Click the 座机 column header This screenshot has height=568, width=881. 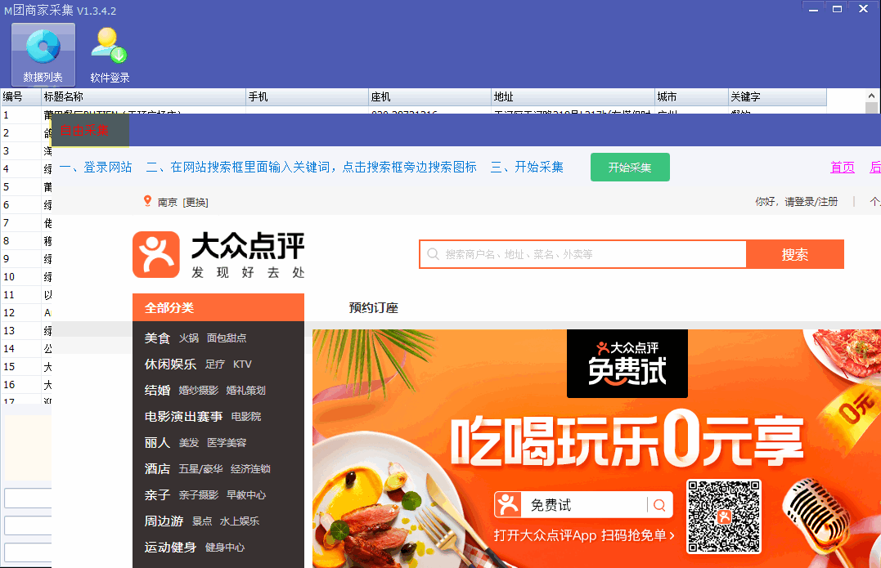[x=429, y=97]
